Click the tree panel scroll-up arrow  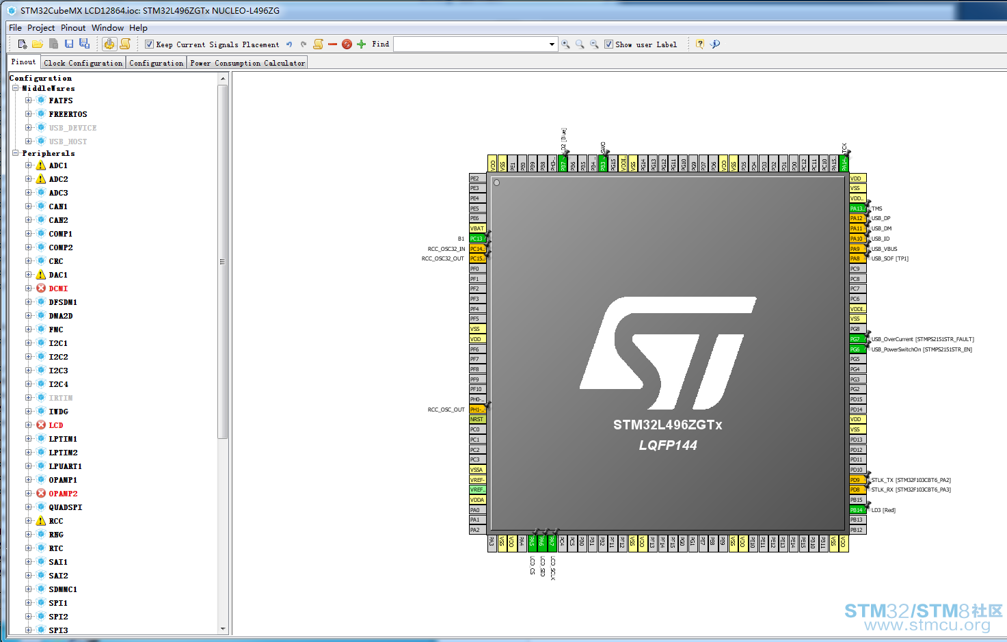pos(223,79)
